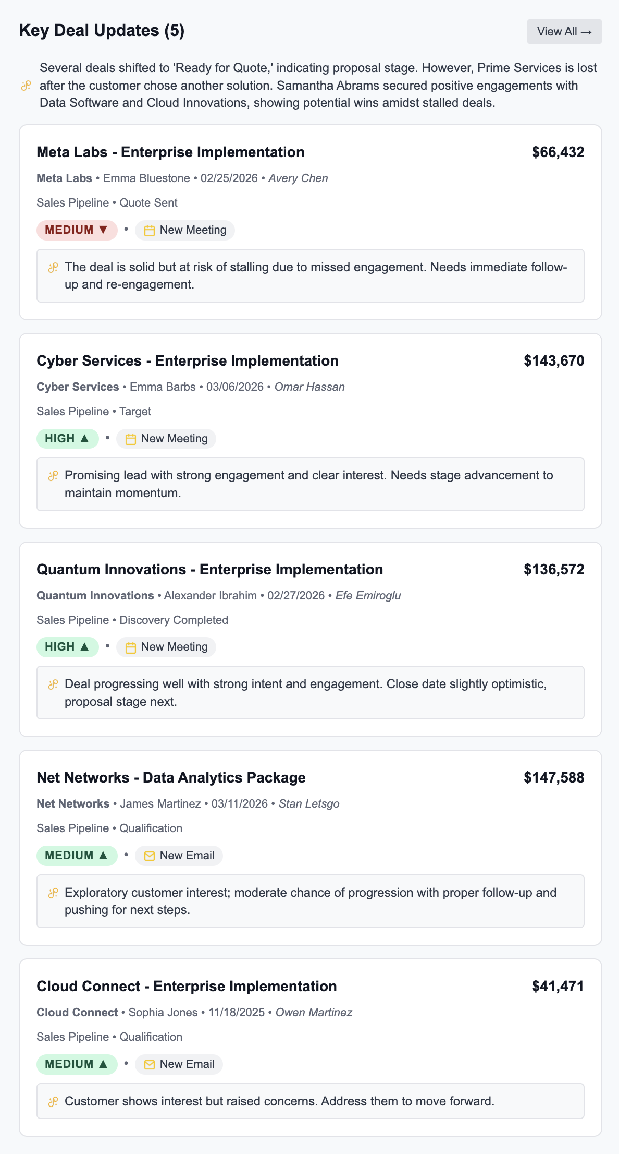
Task: Click the HIGH badge on Cyber Services deal
Action: click(x=67, y=439)
